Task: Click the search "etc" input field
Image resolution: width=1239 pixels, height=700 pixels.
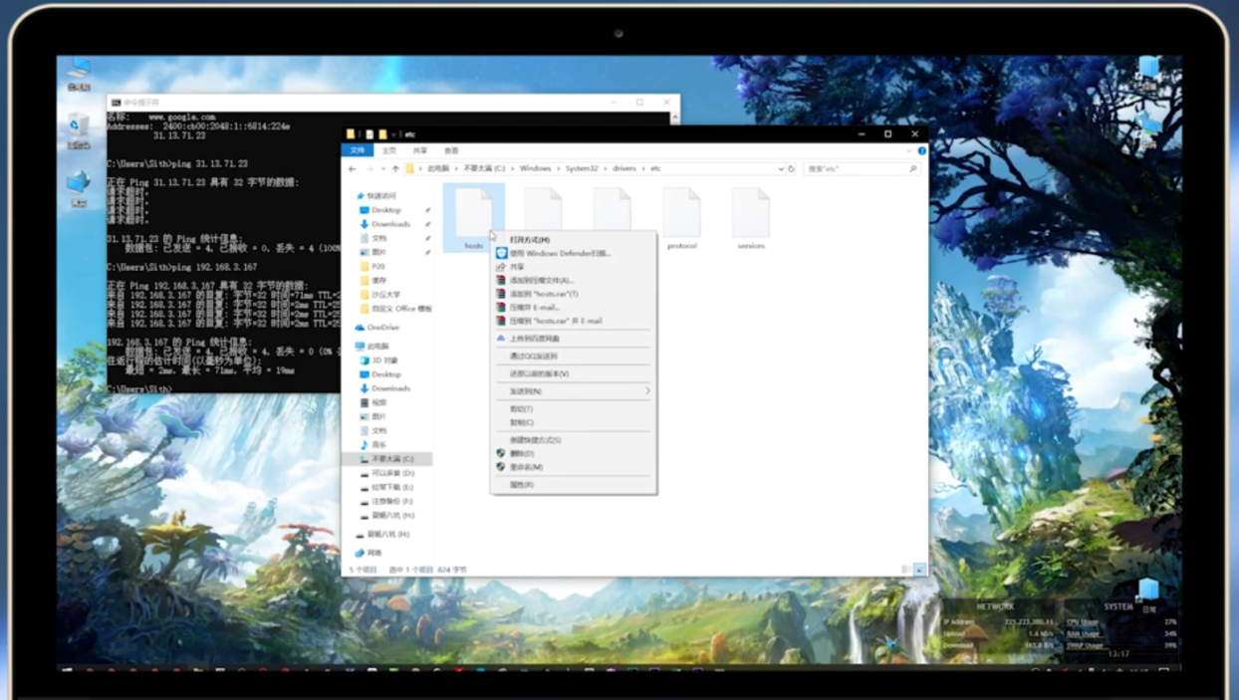Action: [857, 169]
